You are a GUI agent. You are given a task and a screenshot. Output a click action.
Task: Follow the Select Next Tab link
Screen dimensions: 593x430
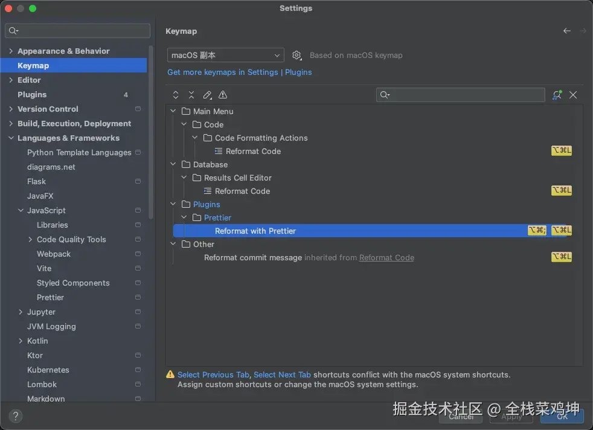[x=282, y=375]
